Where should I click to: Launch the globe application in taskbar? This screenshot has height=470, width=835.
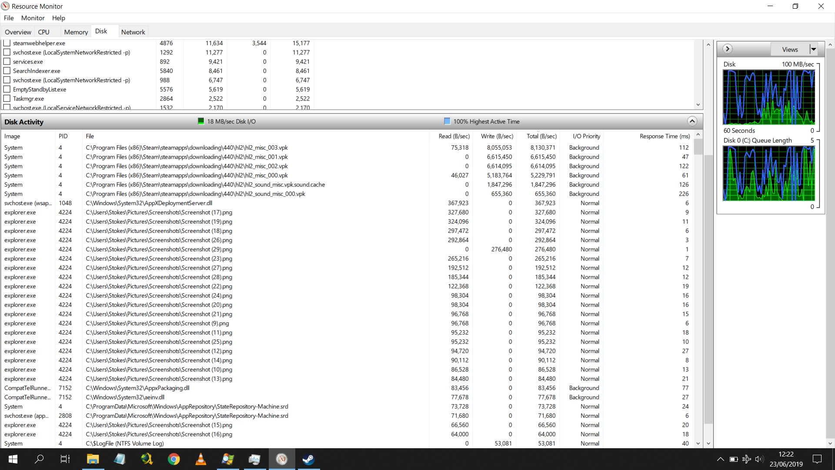147,459
